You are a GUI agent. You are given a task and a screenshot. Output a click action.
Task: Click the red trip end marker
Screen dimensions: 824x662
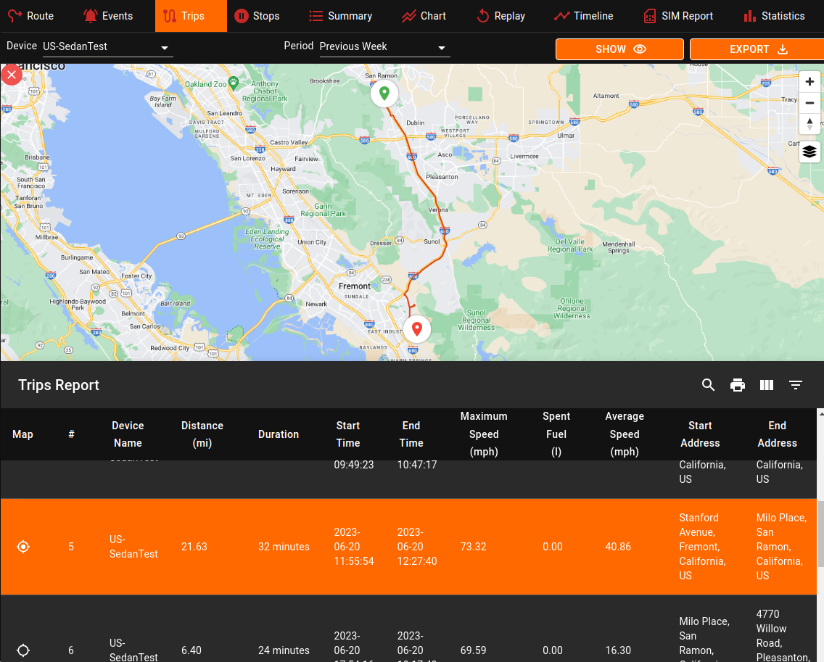[x=417, y=329]
